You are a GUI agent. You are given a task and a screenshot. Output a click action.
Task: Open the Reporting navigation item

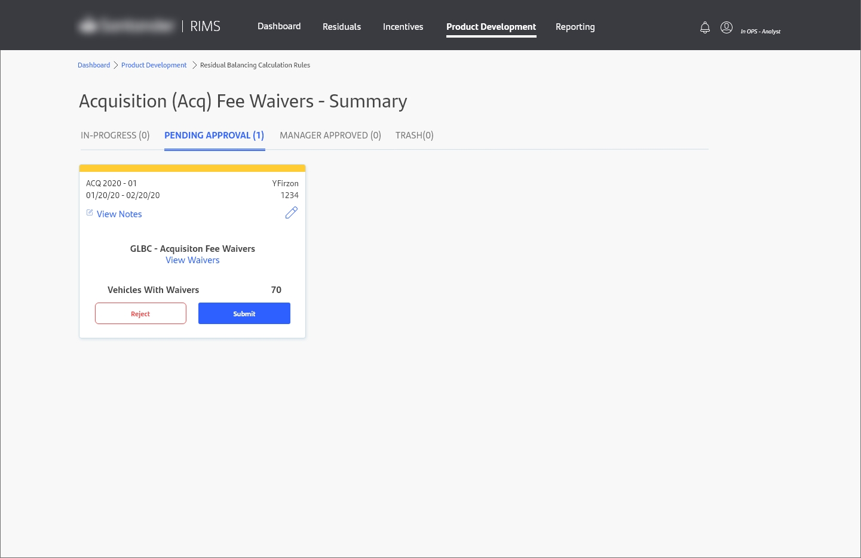pos(575,27)
